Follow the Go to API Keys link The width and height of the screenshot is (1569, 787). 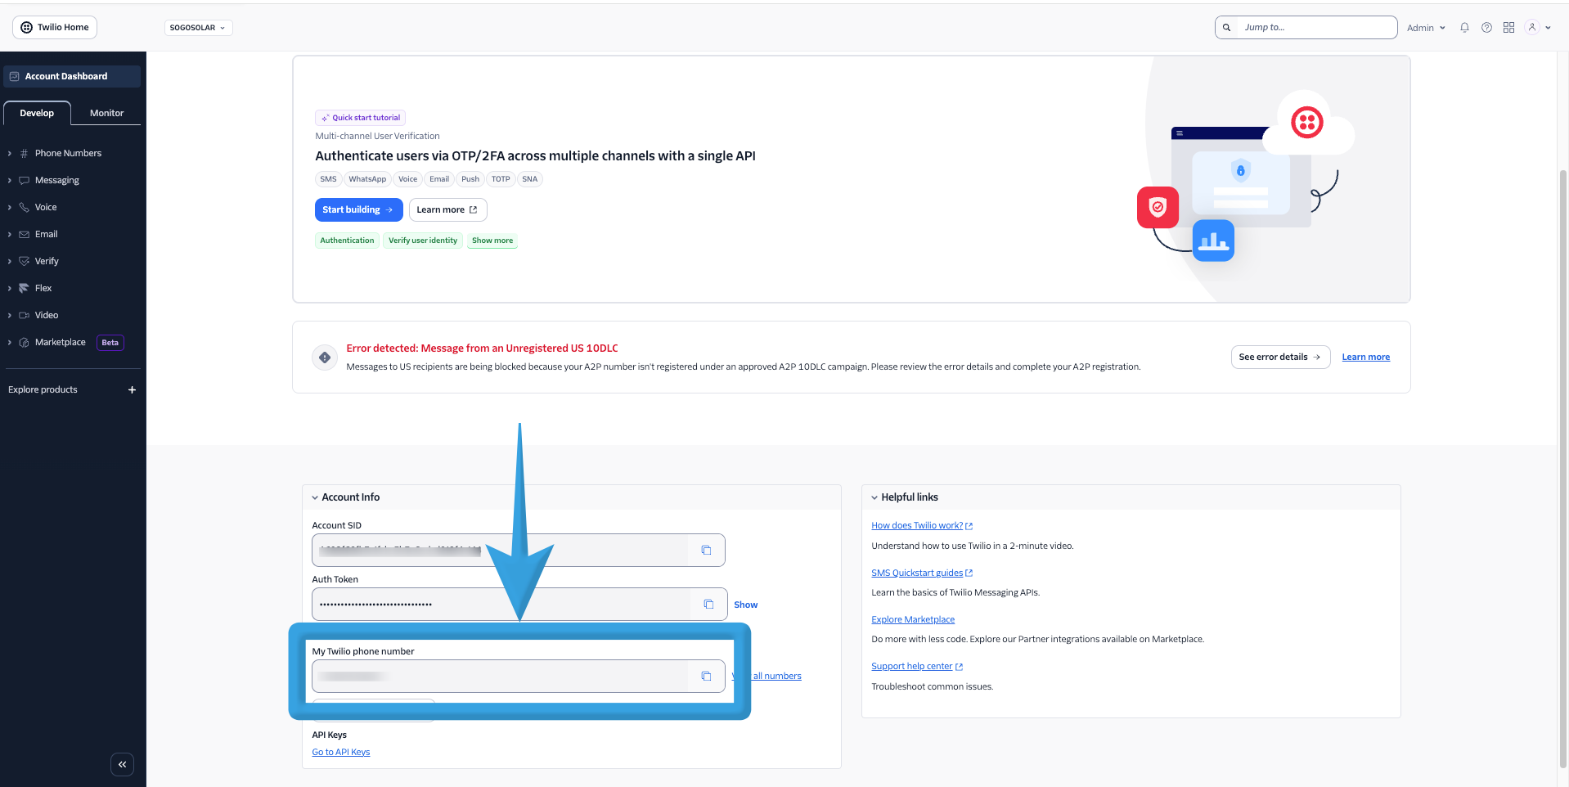(x=340, y=751)
